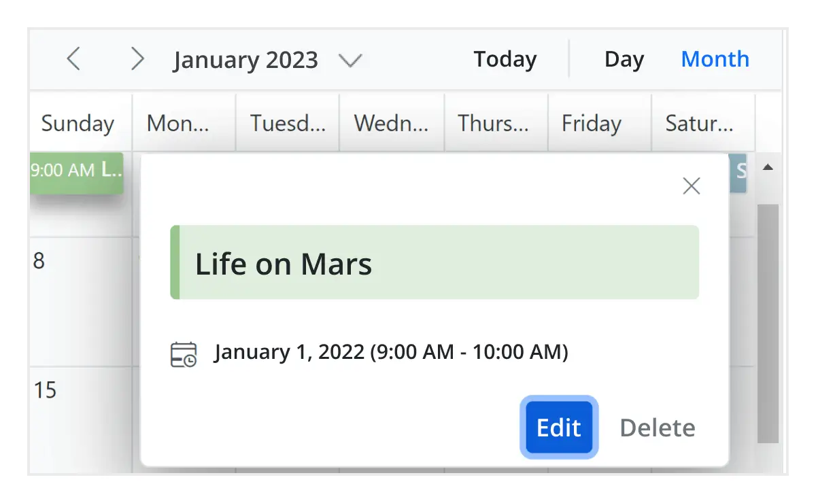Click the Life on Mars event title
The height and width of the screenshot is (503, 816).
tap(284, 264)
